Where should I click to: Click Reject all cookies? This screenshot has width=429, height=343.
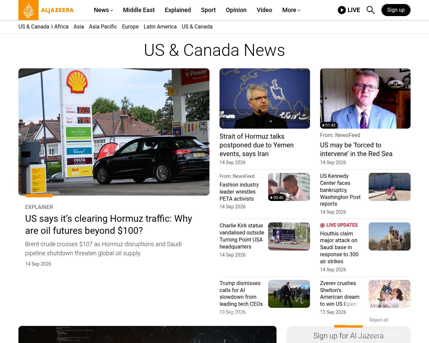[x=378, y=320]
